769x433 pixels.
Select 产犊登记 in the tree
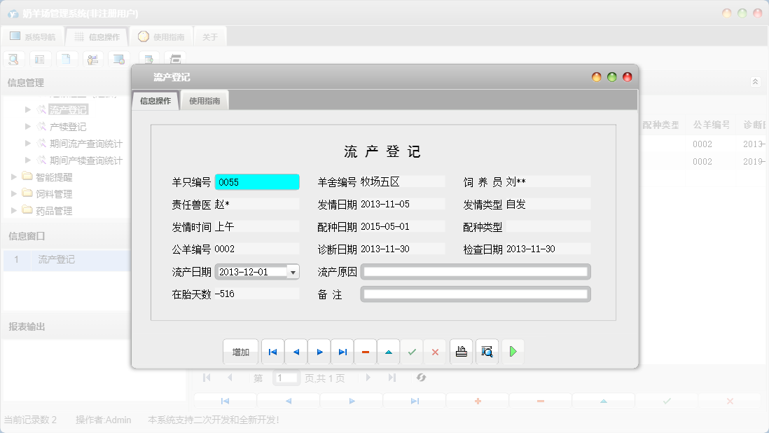tap(68, 127)
